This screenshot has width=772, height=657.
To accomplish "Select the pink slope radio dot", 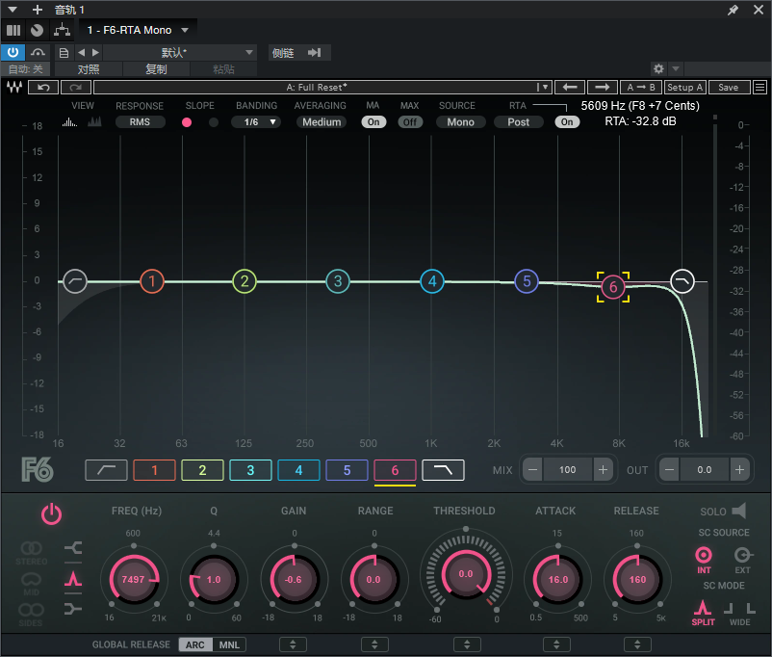I will [x=187, y=122].
